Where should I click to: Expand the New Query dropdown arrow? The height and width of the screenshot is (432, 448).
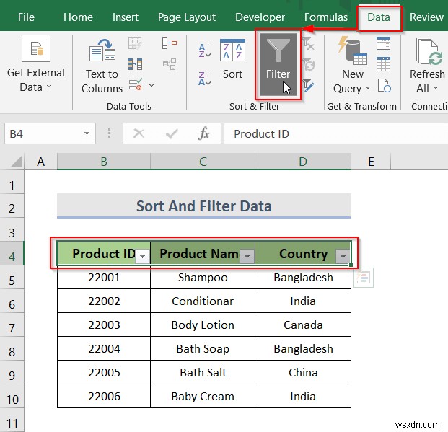pyautogui.click(x=368, y=87)
